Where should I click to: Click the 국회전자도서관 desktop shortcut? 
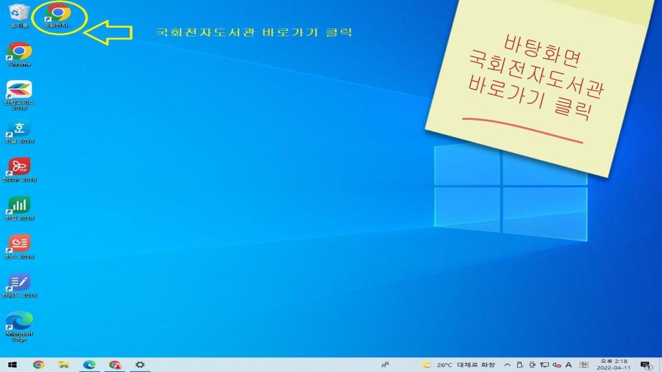point(58,15)
